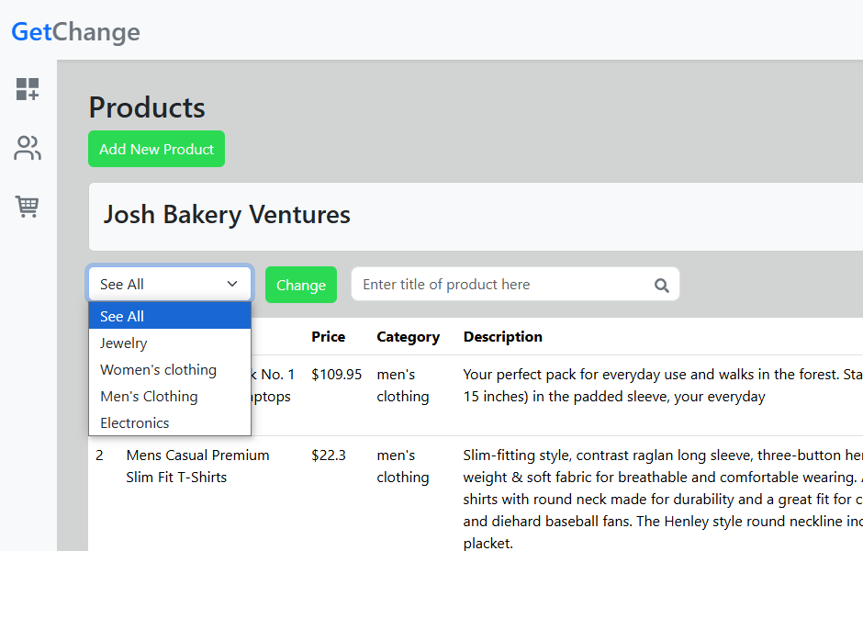Click the Description column header
863x641 pixels.
[502, 336]
